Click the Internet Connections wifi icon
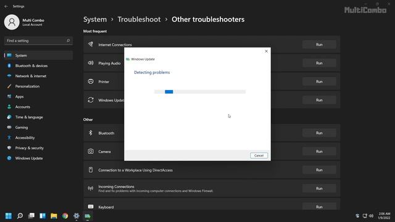The height and width of the screenshot is (222, 395). pyautogui.click(x=91, y=44)
